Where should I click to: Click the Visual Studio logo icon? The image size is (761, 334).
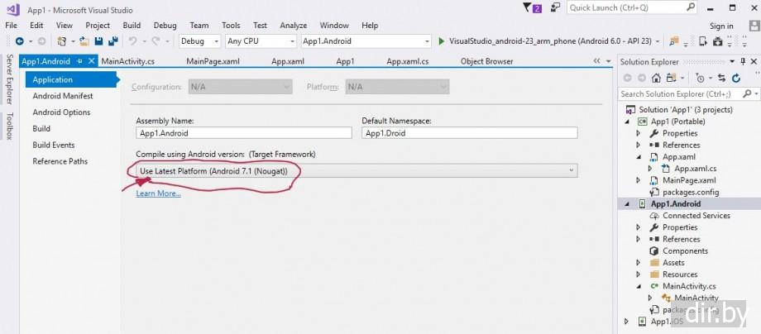tap(13, 10)
